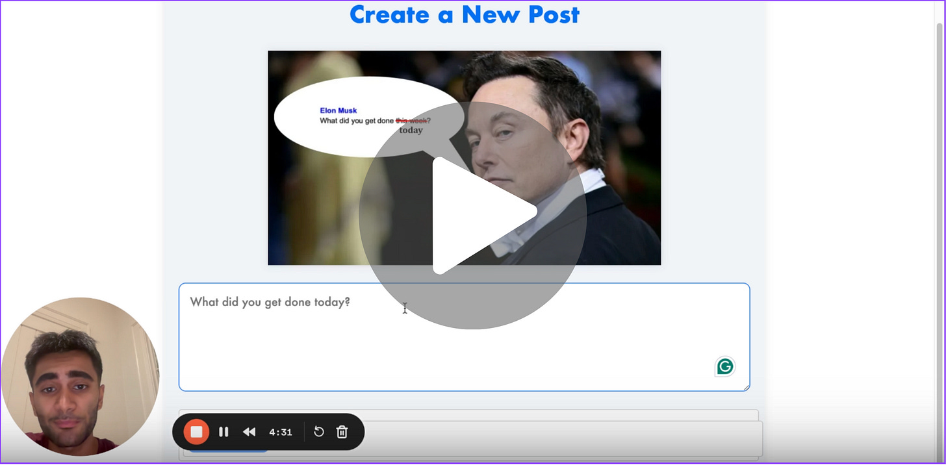Viewport: 946px width, 465px height.
Task: Stop the recording with the red square button
Action: [x=196, y=432]
